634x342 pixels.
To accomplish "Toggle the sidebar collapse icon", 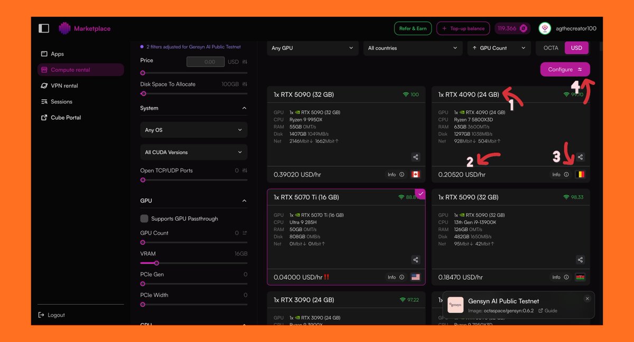I will (x=44, y=28).
